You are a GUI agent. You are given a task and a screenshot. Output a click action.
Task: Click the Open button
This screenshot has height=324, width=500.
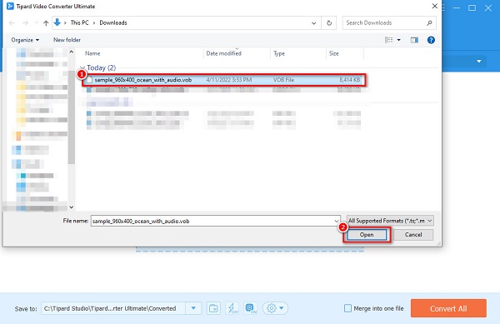tap(367, 235)
